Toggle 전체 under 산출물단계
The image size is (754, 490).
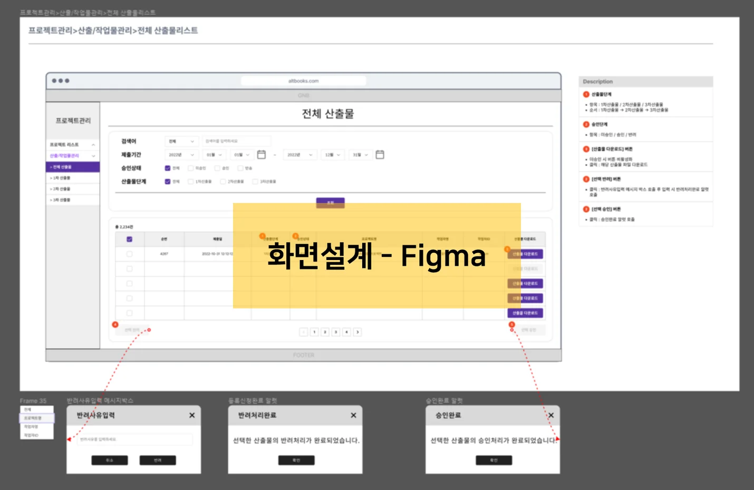pyautogui.click(x=168, y=182)
